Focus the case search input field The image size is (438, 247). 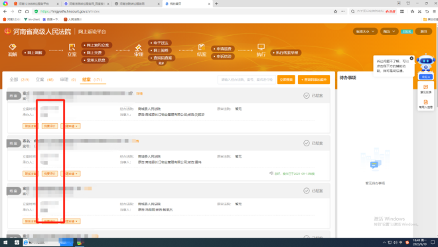pos(247,79)
